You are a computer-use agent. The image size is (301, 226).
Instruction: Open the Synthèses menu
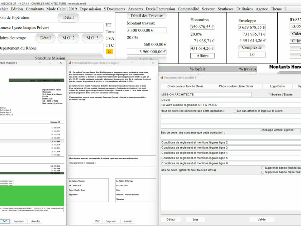225,9
